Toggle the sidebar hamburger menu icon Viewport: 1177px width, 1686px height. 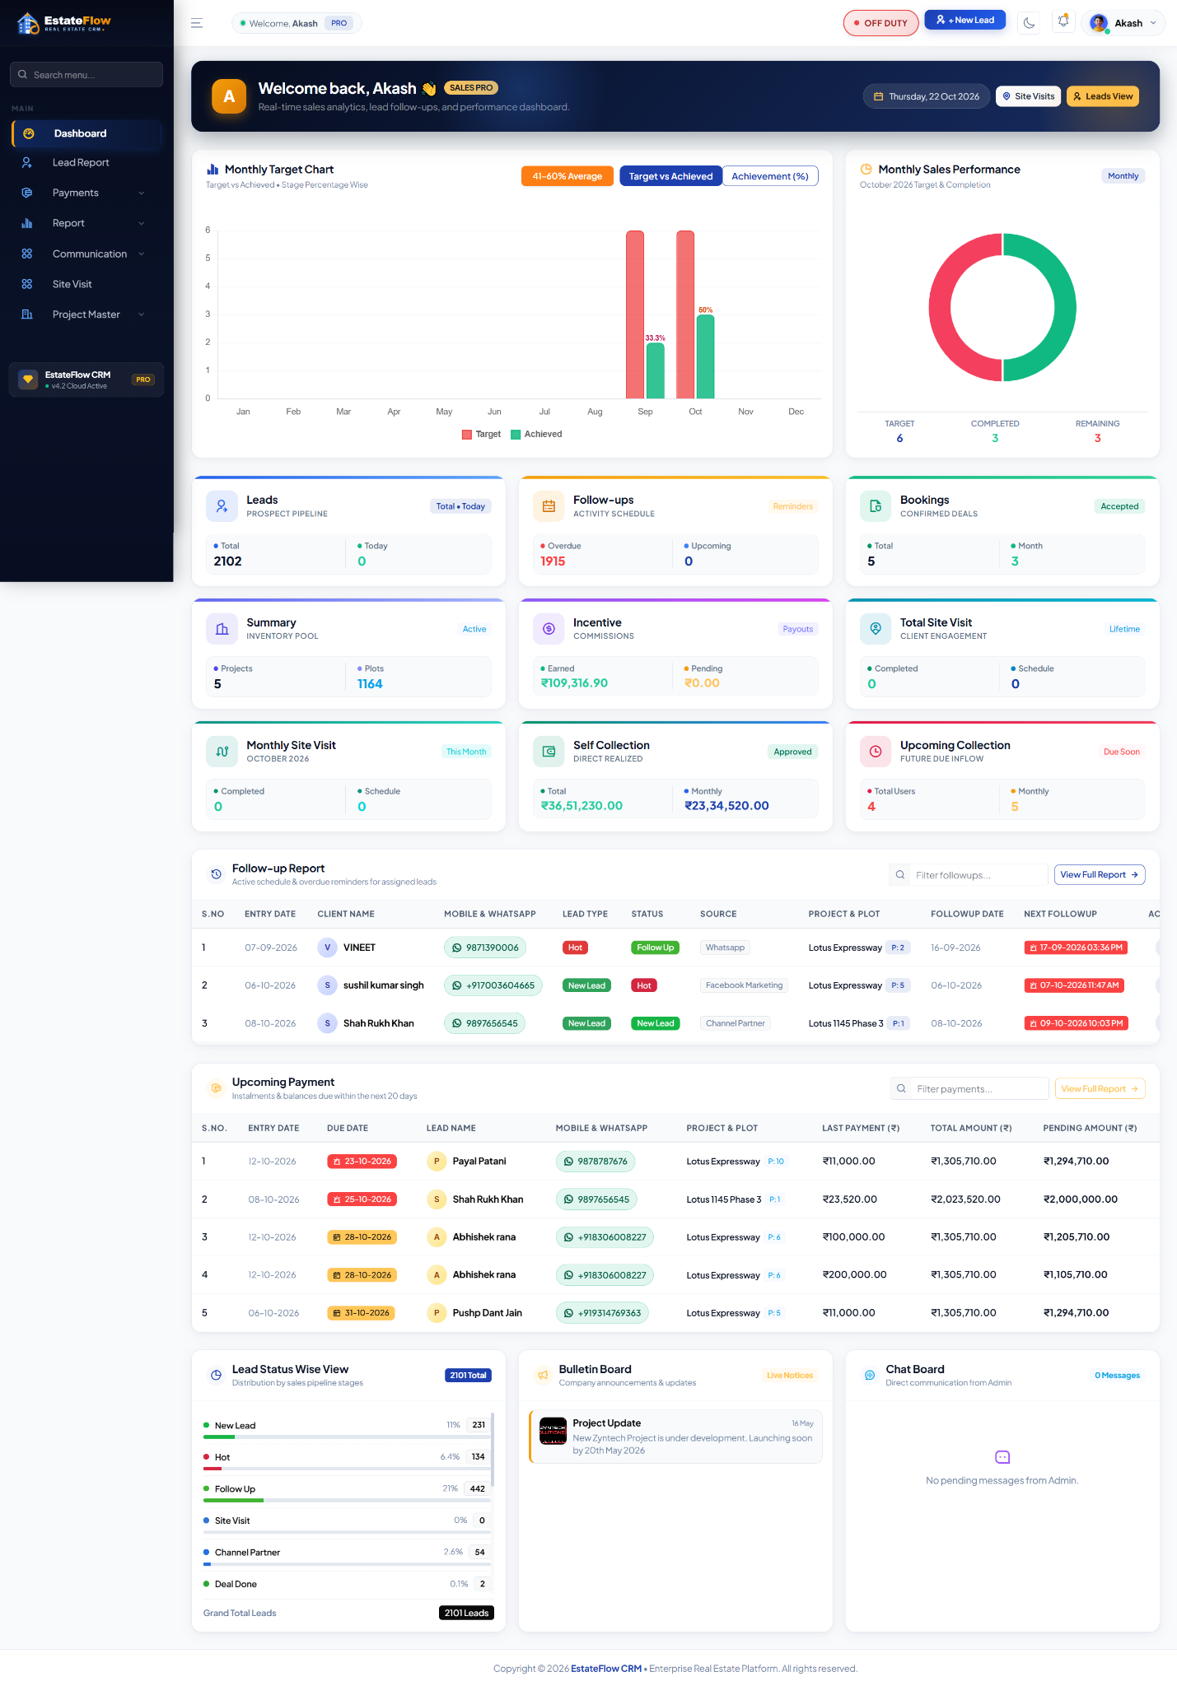click(x=197, y=23)
